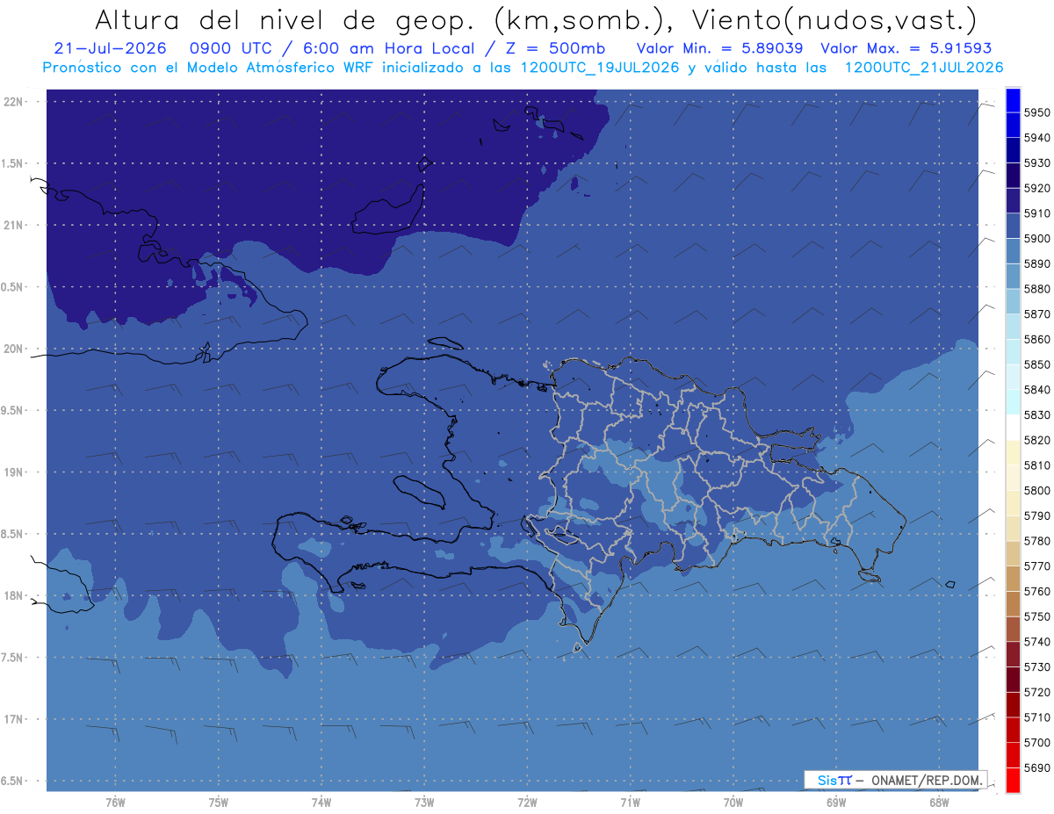Click the '17N' latitude label
The width and height of the screenshot is (1054, 814).
point(14,719)
